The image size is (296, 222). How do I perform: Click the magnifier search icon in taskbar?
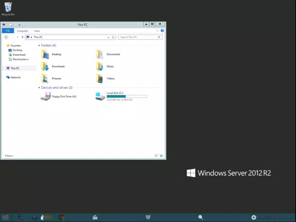201,218
